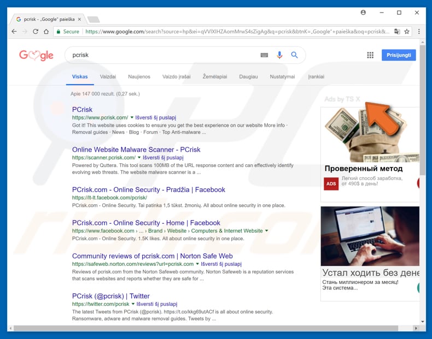Open Community reviews Norton Safe Web result
432x339 pixels.
(153, 256)
